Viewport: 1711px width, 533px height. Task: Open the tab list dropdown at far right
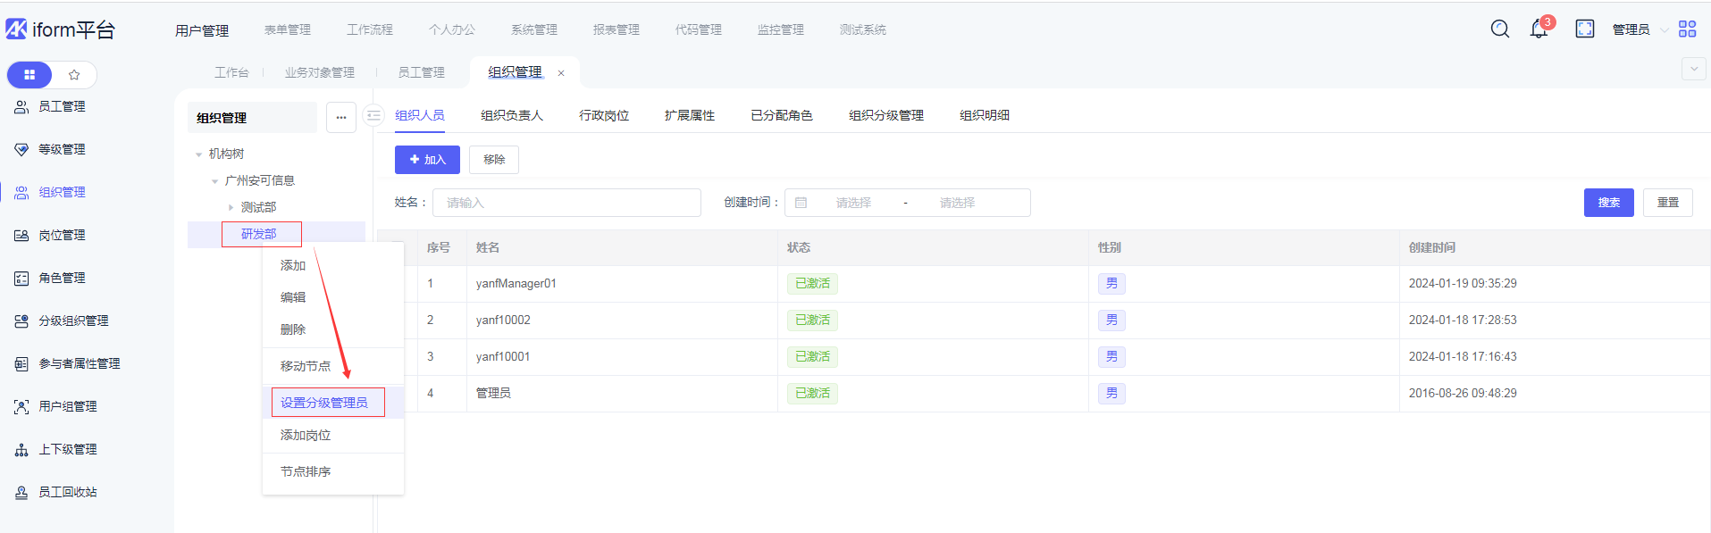coord(1693,69)
